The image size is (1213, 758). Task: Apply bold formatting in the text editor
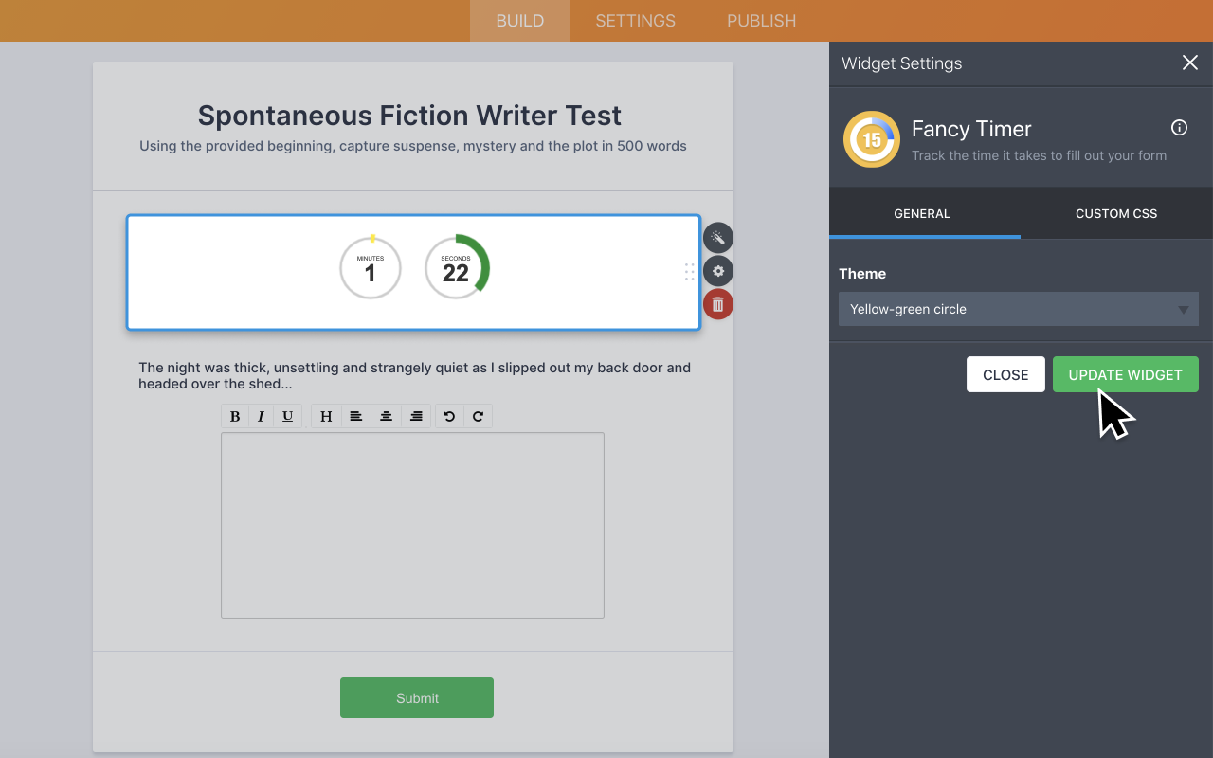coord(234,415)
